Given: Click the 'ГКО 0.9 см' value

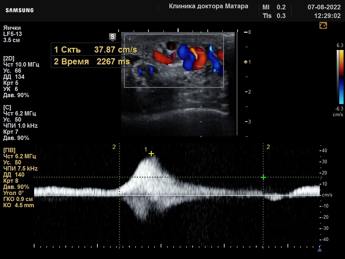Looking at the screenshot, I should tap(18, 199).
